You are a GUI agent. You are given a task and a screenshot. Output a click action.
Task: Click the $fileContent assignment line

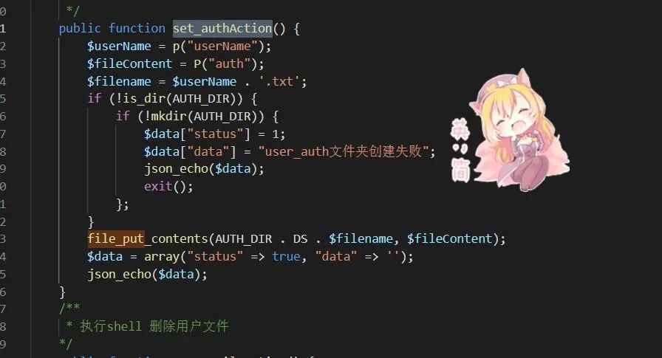click(176, 64)
